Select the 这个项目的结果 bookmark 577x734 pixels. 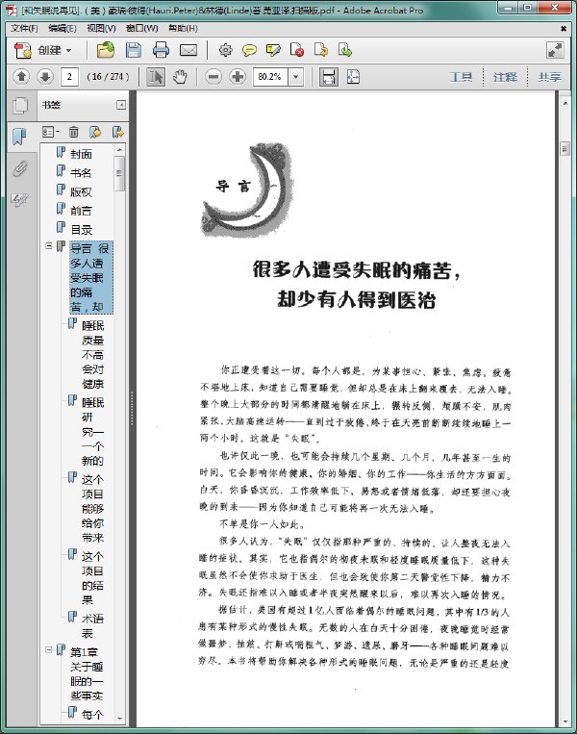[x=92, y=578]
